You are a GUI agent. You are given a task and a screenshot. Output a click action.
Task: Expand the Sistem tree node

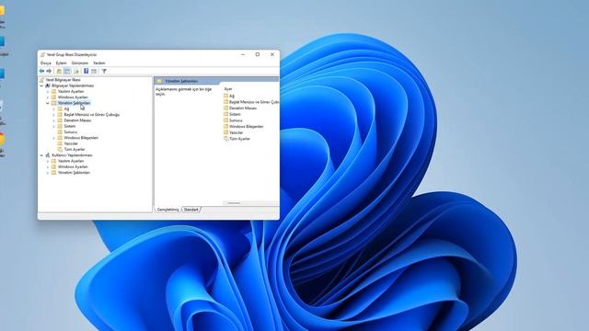53,126
